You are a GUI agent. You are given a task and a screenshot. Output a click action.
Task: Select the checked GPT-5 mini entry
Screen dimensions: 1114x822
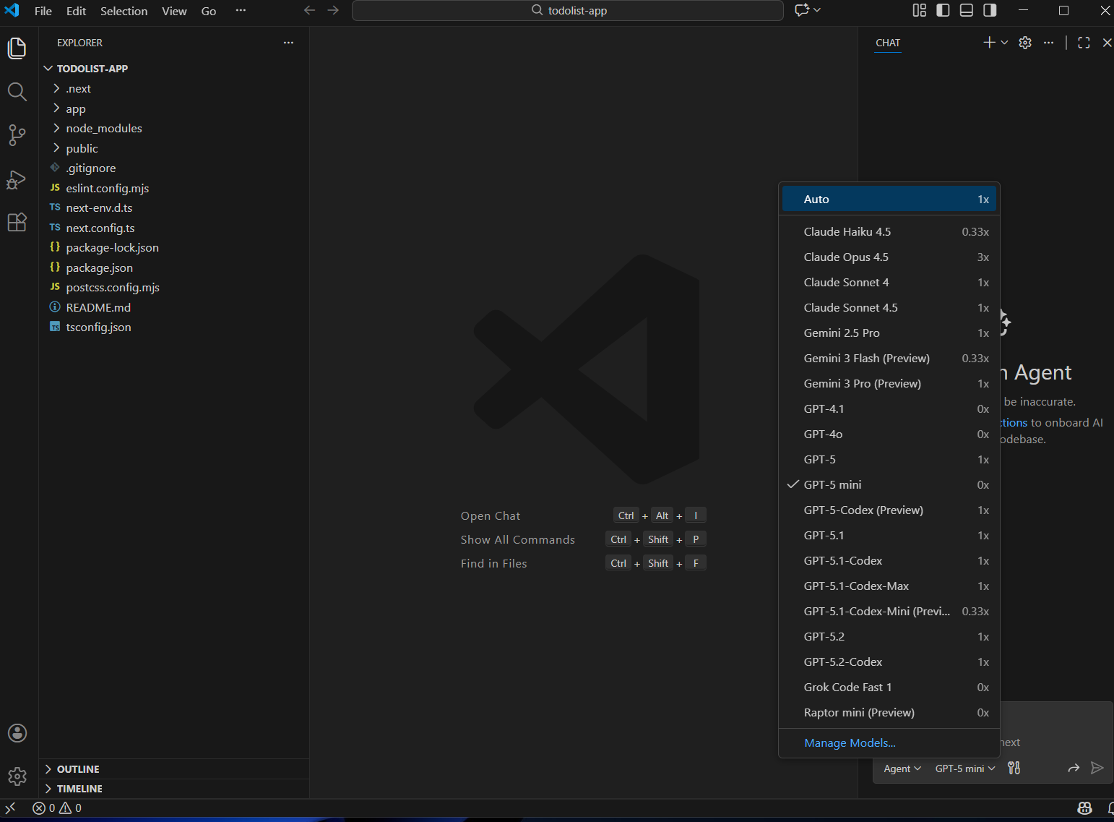click(889, 485)
